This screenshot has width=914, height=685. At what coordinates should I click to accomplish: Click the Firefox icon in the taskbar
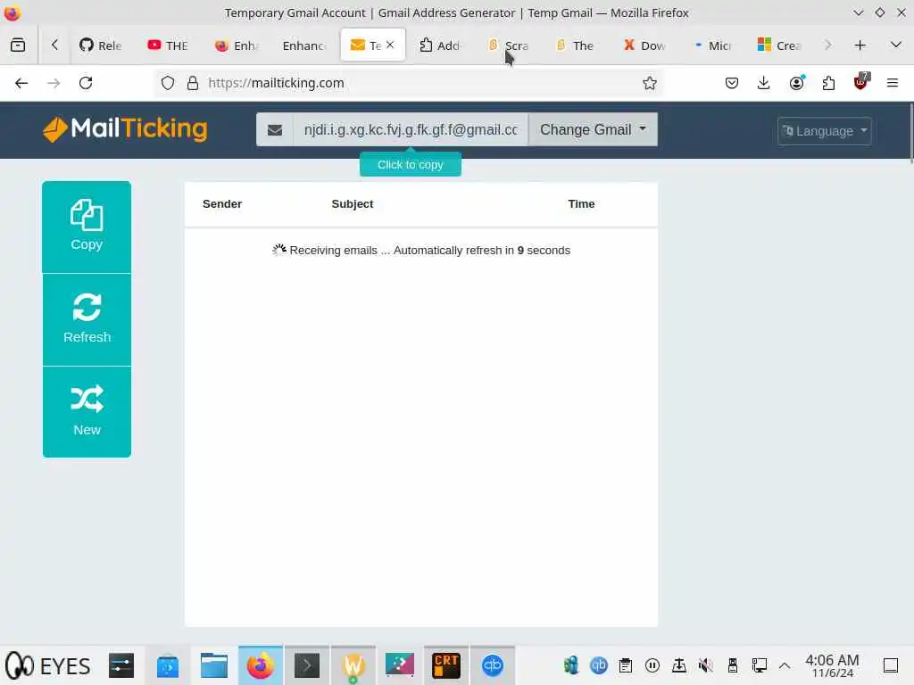pos(260,665)
